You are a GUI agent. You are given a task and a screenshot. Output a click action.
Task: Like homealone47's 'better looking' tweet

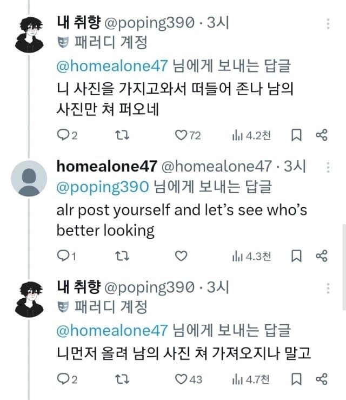[x=181, y=256]
